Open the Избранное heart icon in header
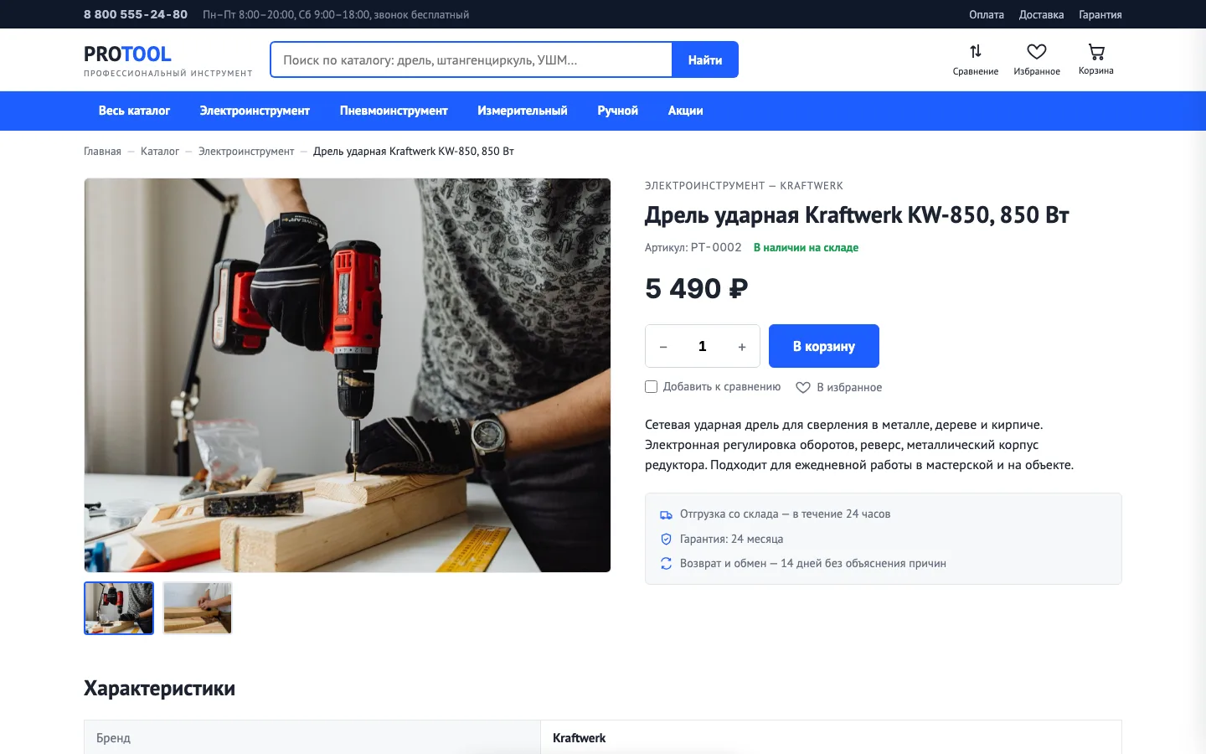1206x754 pixels. [x=1037, y=52]
